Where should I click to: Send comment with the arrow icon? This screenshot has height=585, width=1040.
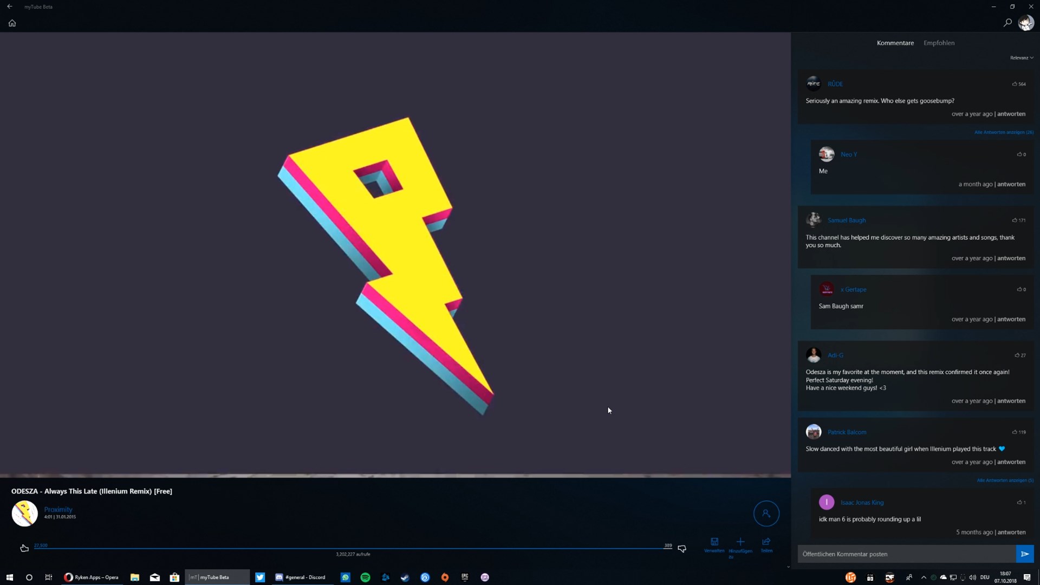click(x=1025, y=554)
